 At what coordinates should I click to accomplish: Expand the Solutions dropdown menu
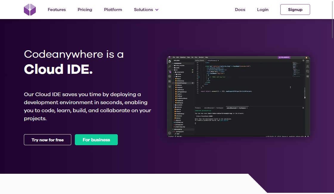146,10
